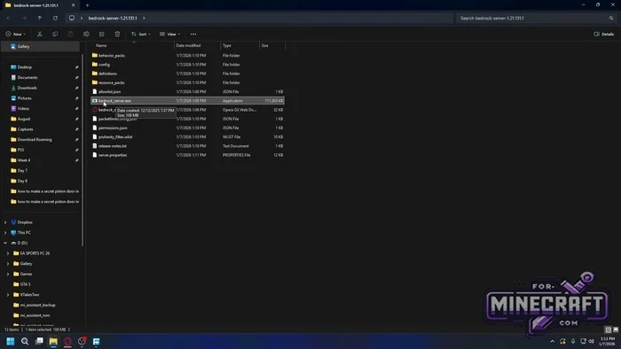Sort by Type column header
The height and width of the screenshot is (349, 621).
(240, 45)
